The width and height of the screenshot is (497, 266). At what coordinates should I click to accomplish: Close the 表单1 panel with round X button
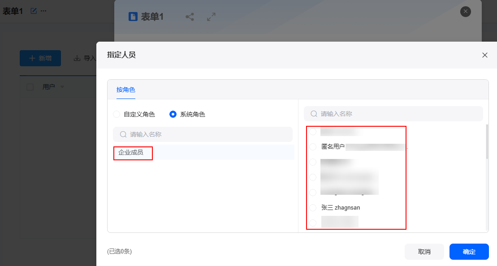[x=465, y=12]
